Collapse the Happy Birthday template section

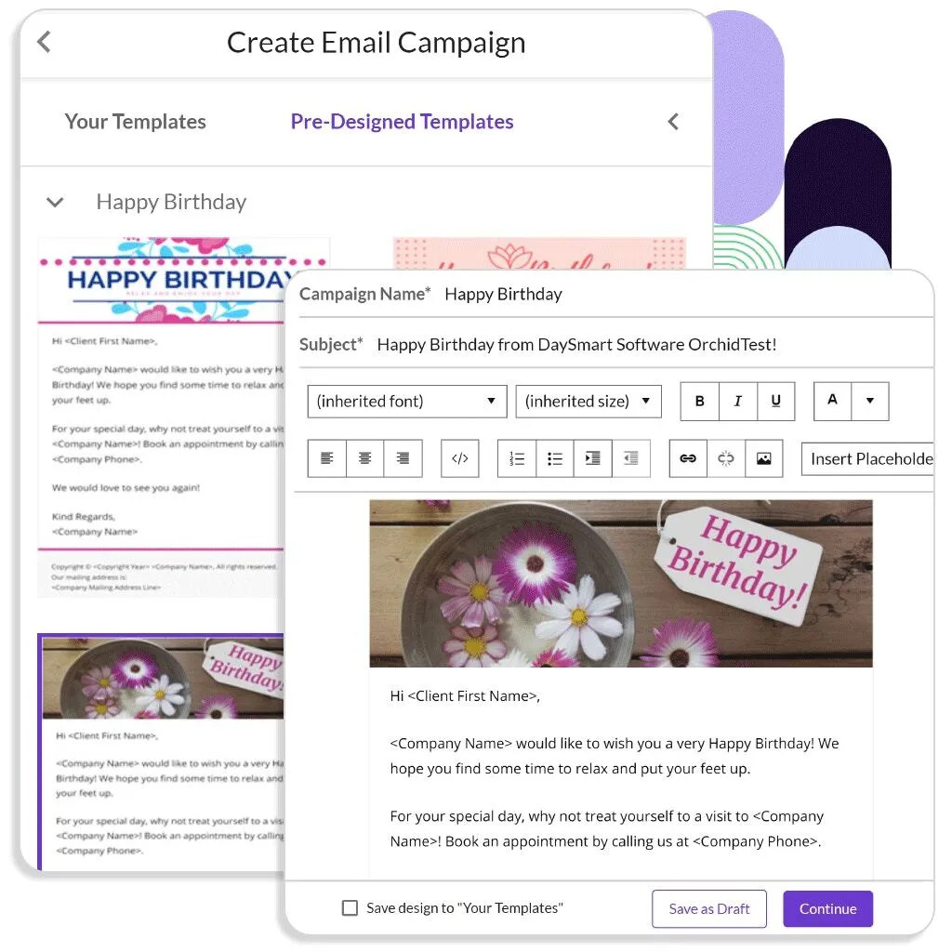click(55, 202)
